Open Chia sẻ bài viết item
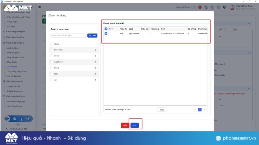This screenshot has height=145, width=259. pyautogui.click(x=13, y=87)
